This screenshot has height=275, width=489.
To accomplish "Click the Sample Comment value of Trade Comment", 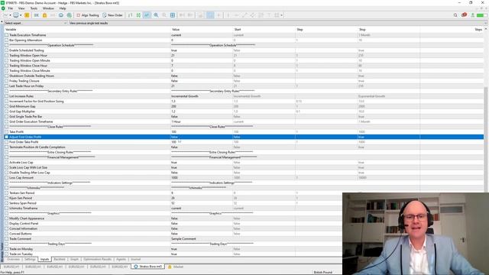I will (x=183, y=239).
